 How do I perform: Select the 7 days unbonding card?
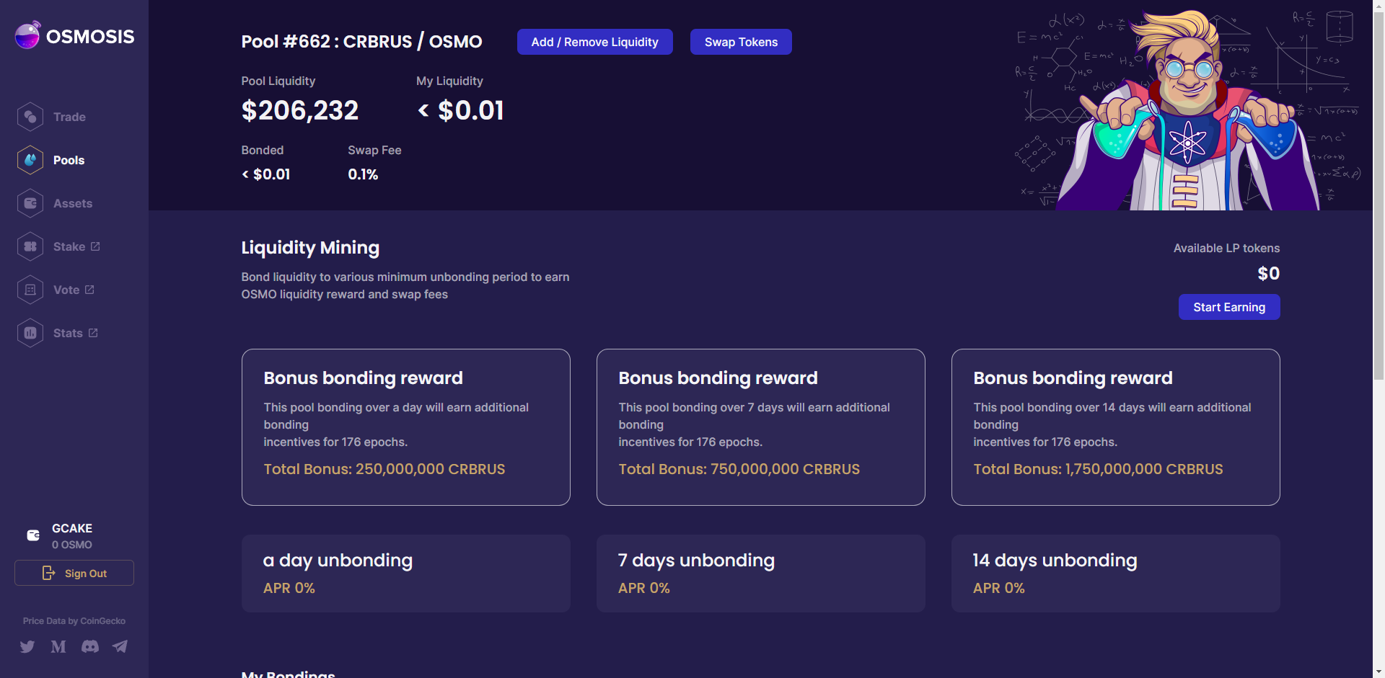pos(761,574)
